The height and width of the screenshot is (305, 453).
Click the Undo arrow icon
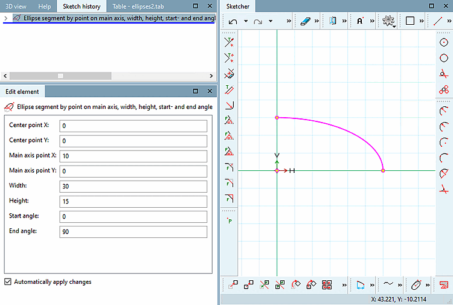point(233,21)
